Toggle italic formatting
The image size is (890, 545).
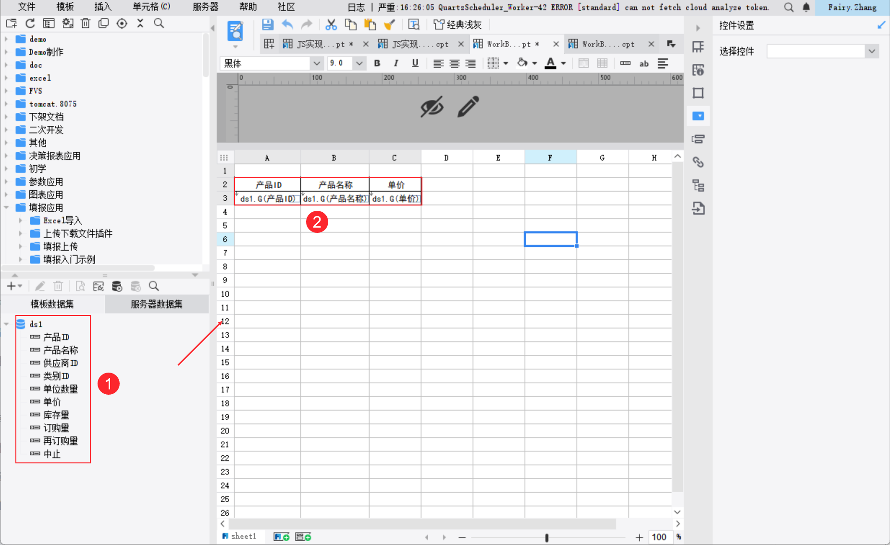click(x=396, y=63)
